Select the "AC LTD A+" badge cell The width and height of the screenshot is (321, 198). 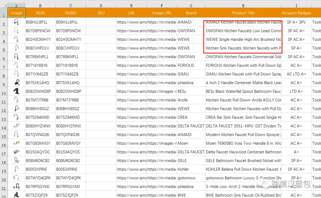[x=296, y=74]
